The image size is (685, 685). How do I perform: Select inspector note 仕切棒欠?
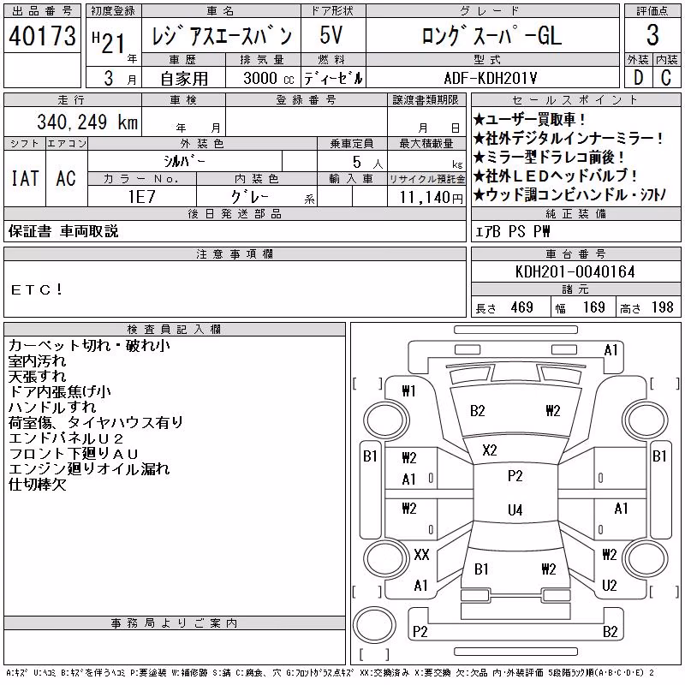[x=37, y=484]
